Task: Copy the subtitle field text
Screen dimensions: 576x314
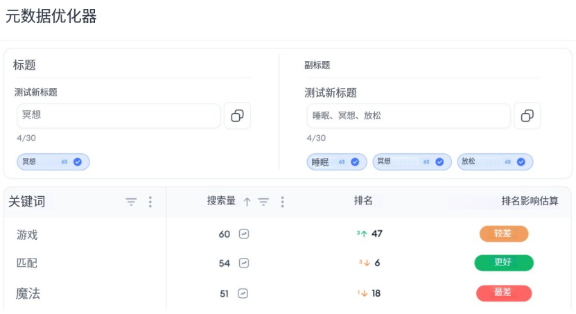Action: (527, 116)
